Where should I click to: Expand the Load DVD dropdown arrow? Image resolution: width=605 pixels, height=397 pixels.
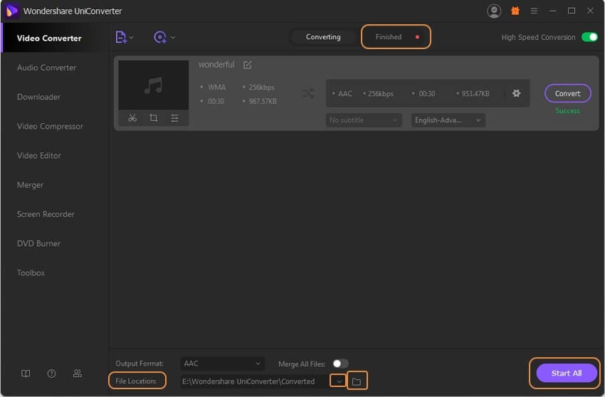tap(173, 38)
